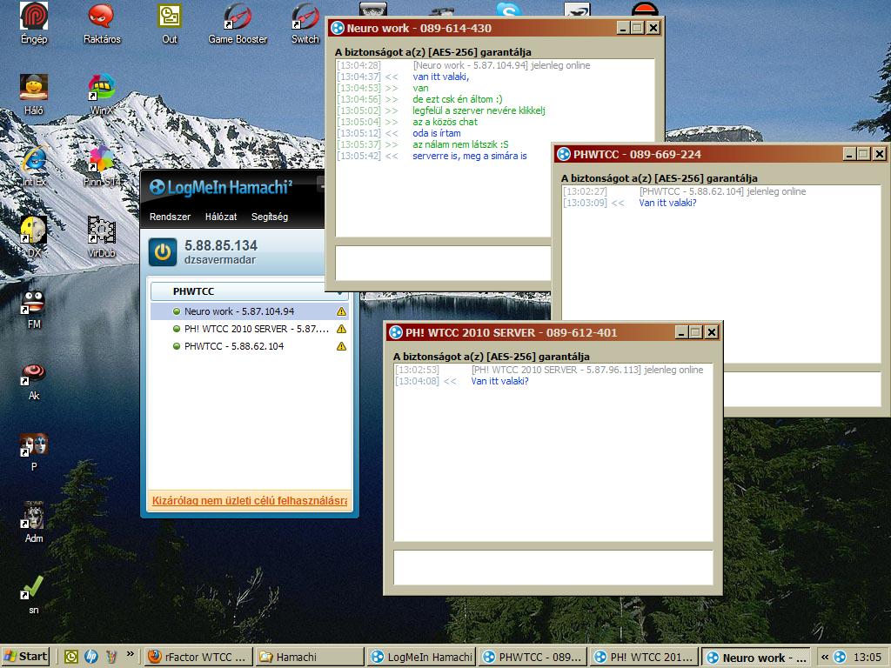Select PH! WTCC 2010 SERVER peer row
Image resolution: width=891 pixels, height=668 pixels.
click(x=249, y=329)
